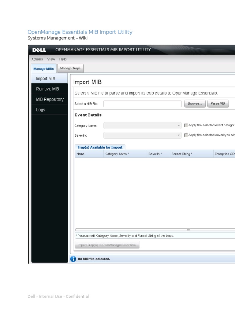The height and width of the screenshot is (313, 235).
Task: Click Import Trap(s) to OpenManage Essentials button
Action: [x=107, y=245]
